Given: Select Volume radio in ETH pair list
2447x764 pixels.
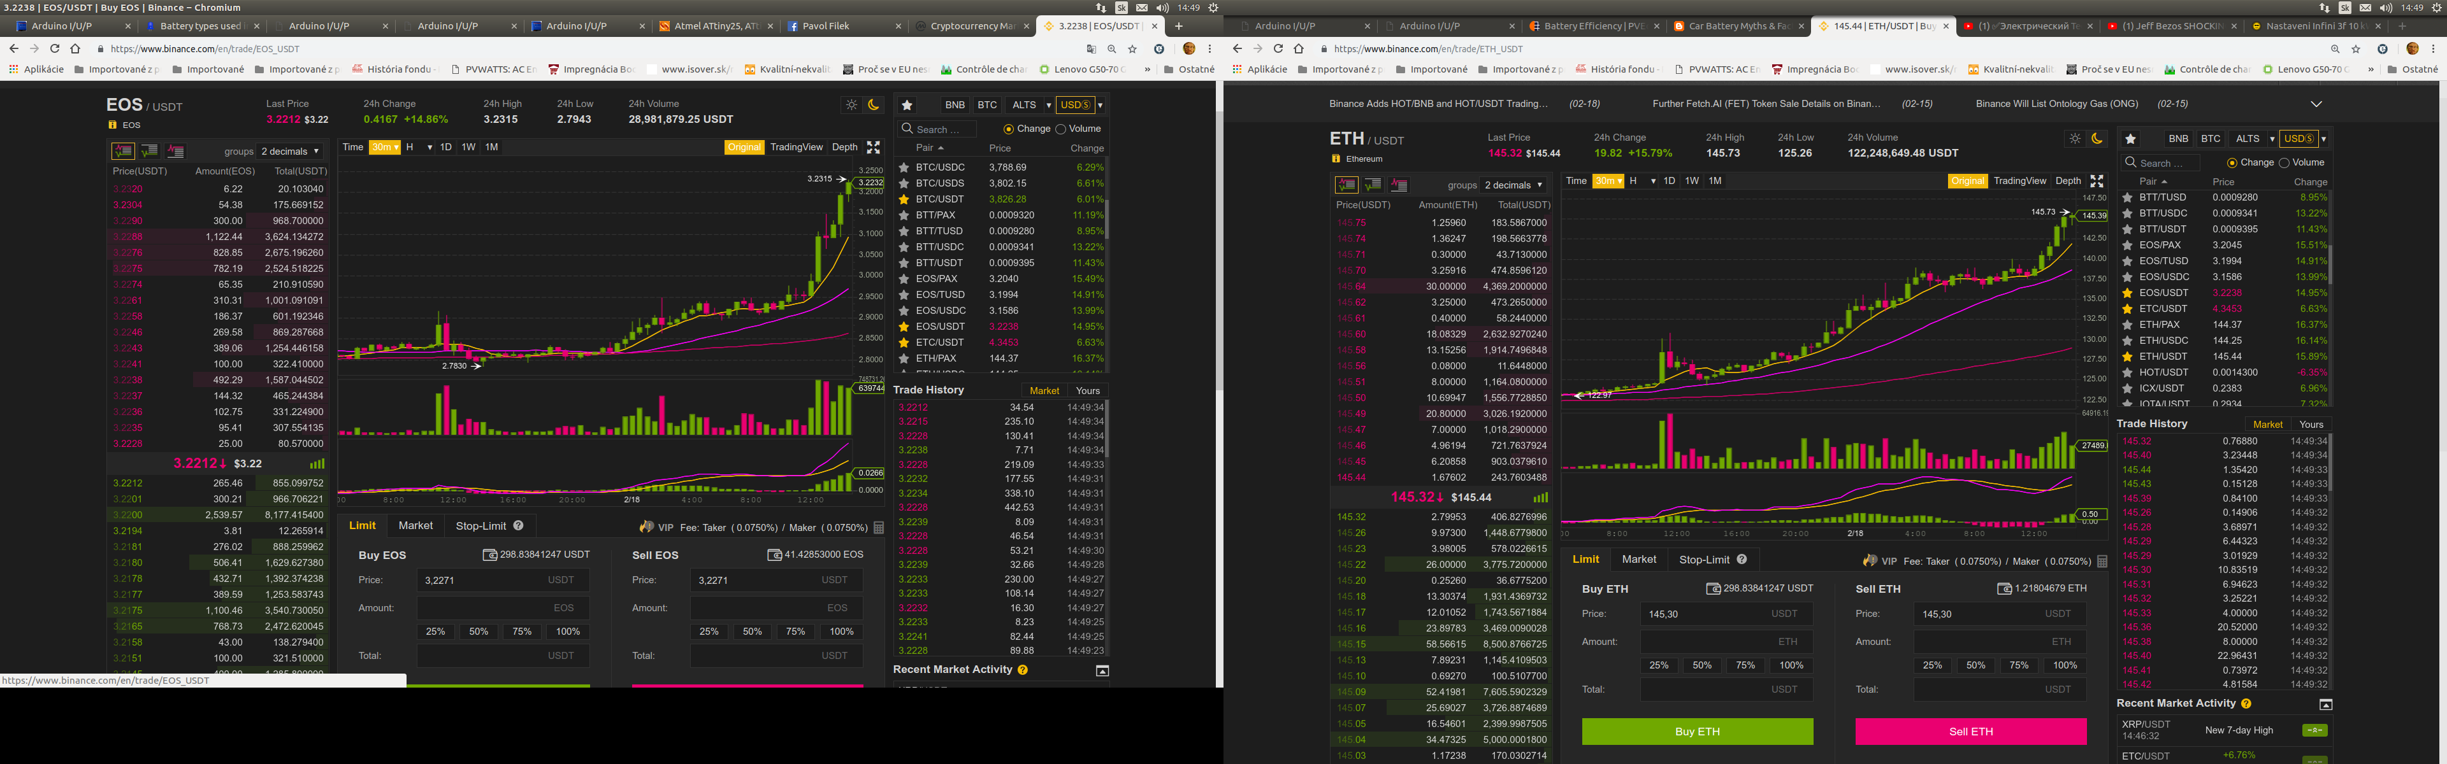Looking at the screenshot, I should tap(2285, 163).
